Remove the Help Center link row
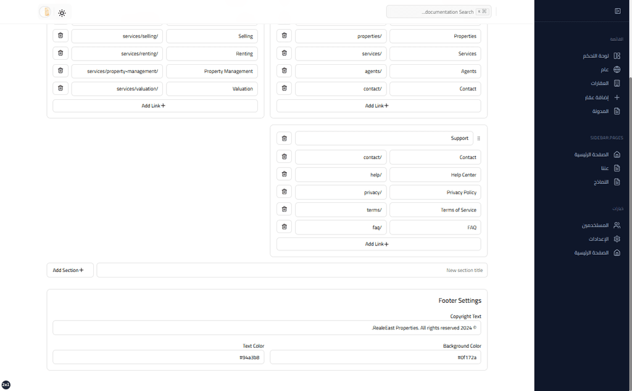The width and height of the screenshot is (632, 391). [x=284, y=175]
